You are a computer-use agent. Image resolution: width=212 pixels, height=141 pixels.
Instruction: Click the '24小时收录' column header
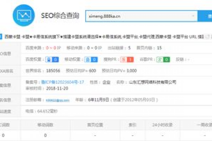tap(162, 125)
